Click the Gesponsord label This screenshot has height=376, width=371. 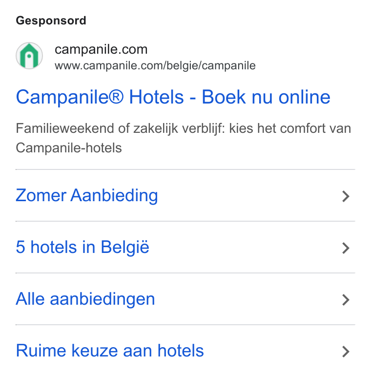(51, 21)
